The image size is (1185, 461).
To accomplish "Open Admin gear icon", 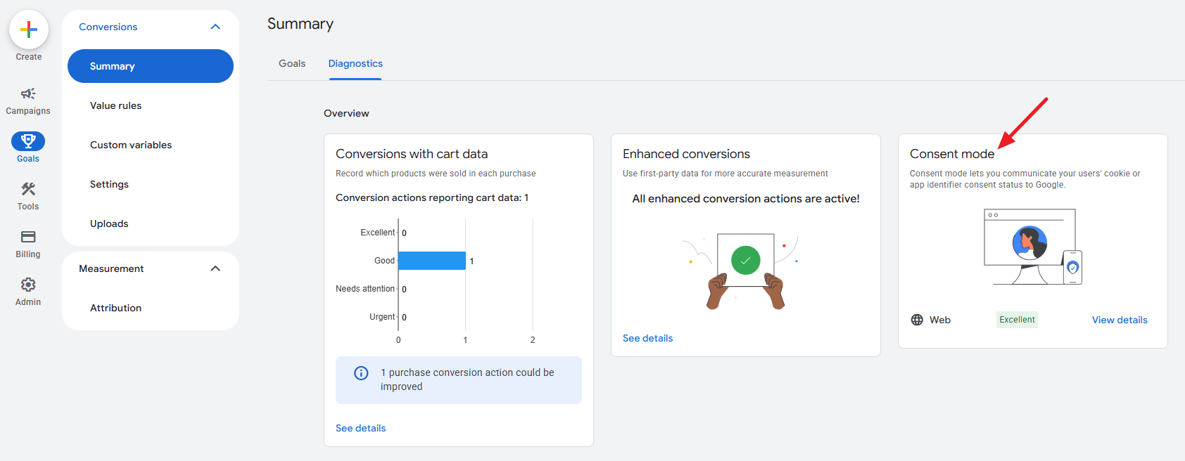I will coord(28,285).
